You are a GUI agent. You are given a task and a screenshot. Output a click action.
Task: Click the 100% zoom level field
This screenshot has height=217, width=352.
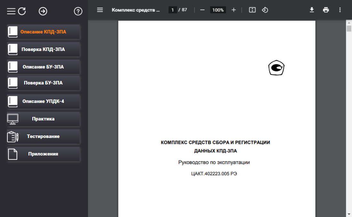(x=218, y=10)
